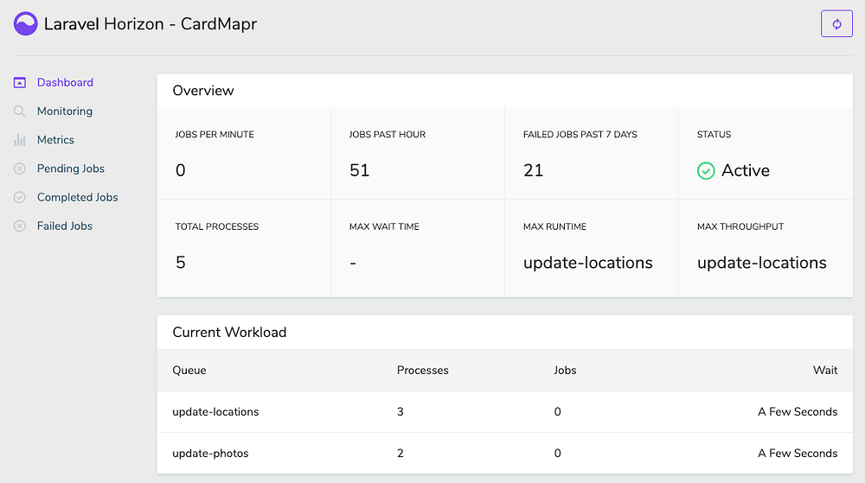Open the Monitoring page
Viewport: 865px width, 483px height.
pyautogui.click(x=65, y=111)
